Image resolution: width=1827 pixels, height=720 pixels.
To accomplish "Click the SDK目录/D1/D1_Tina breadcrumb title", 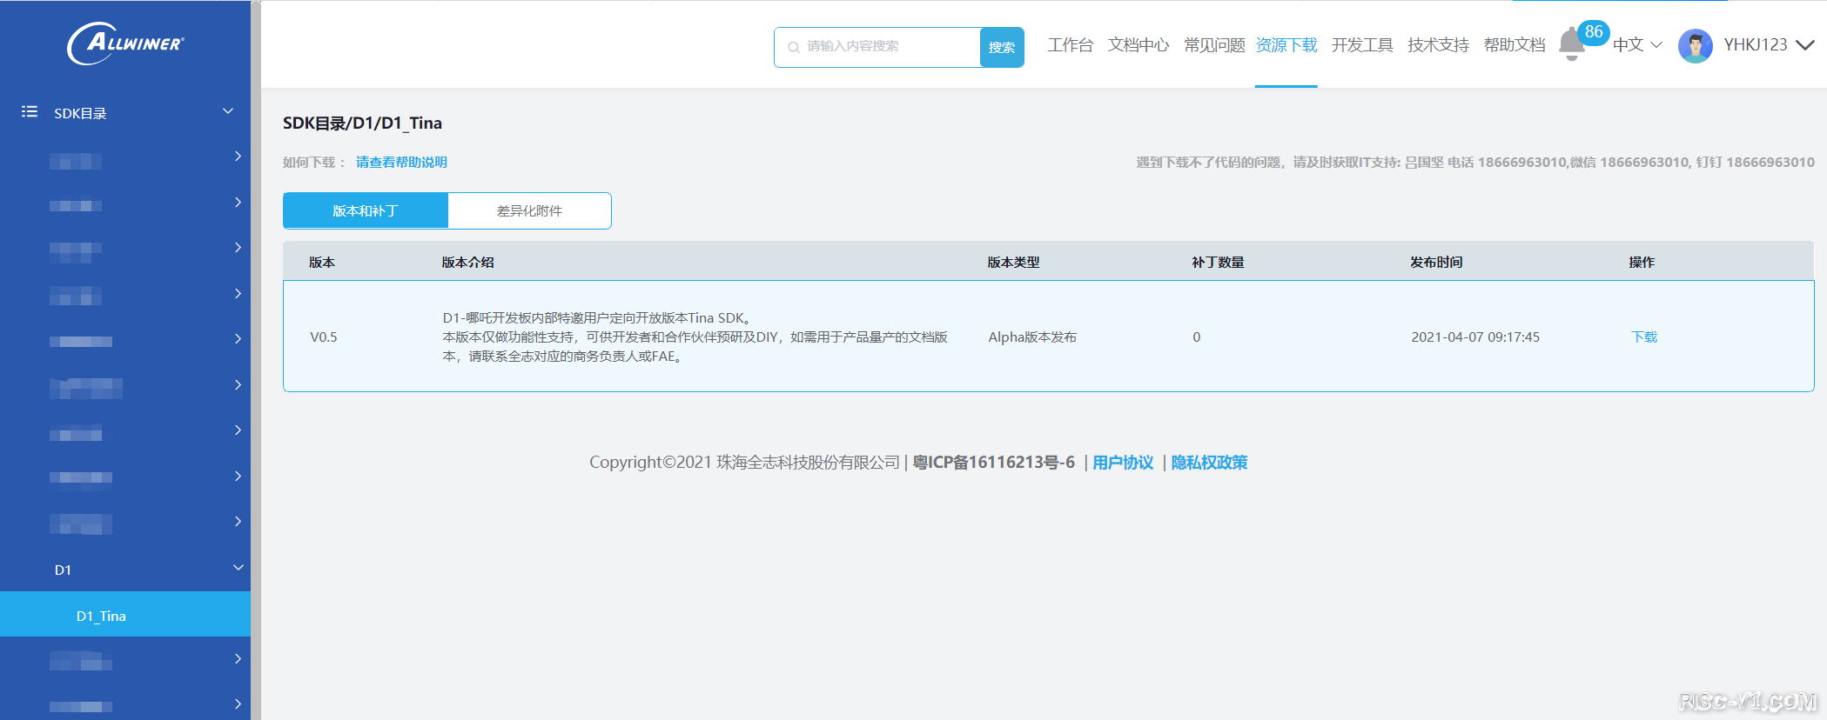I will [362, 123].
